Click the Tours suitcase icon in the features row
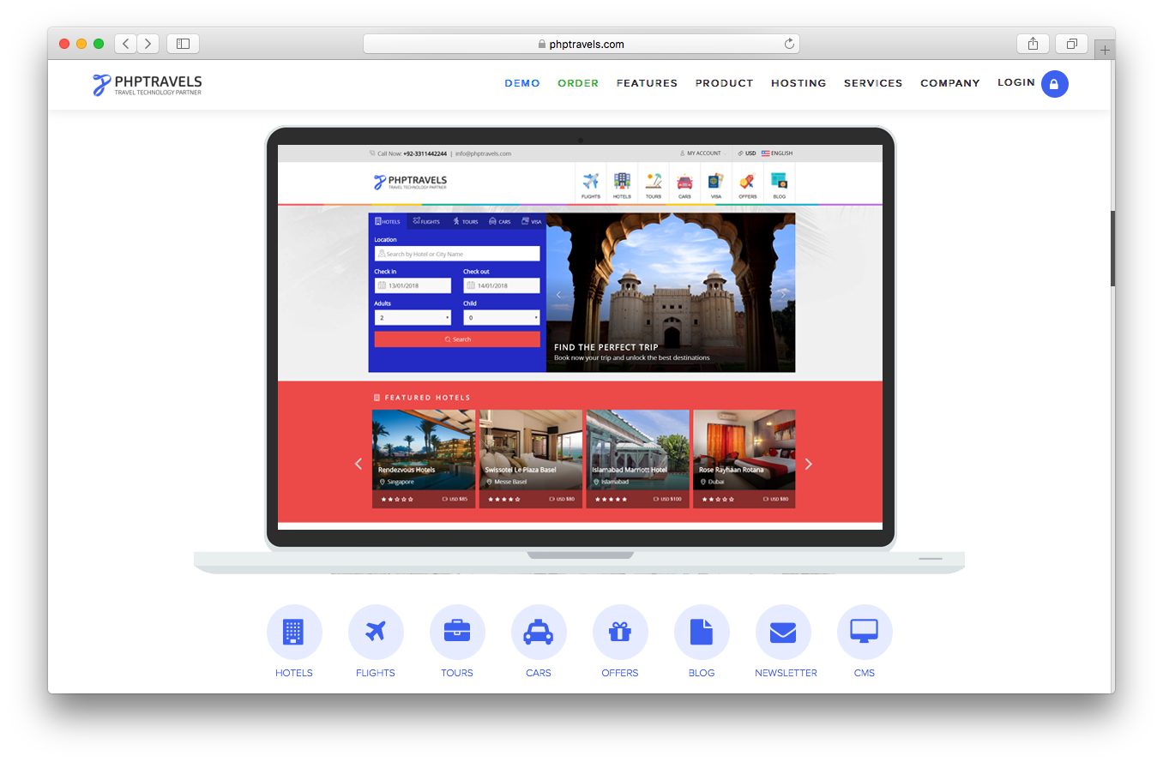 click(457, 631)
